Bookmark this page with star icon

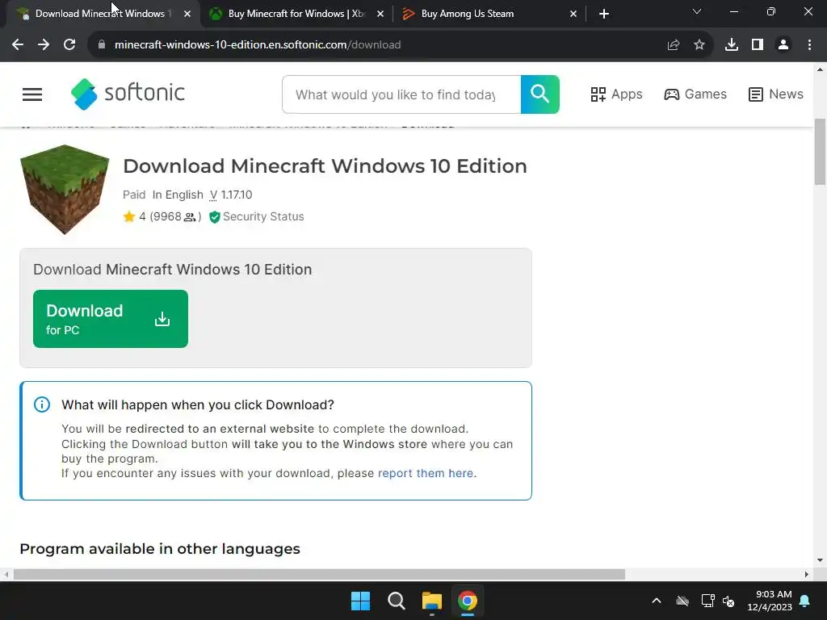click(699, 45)
